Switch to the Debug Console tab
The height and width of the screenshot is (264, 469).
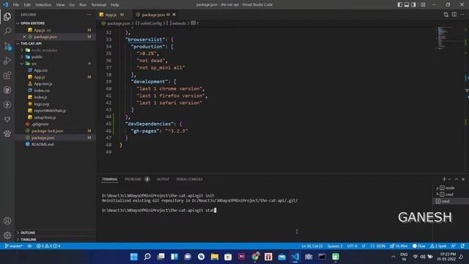click(x=189, y=179)
